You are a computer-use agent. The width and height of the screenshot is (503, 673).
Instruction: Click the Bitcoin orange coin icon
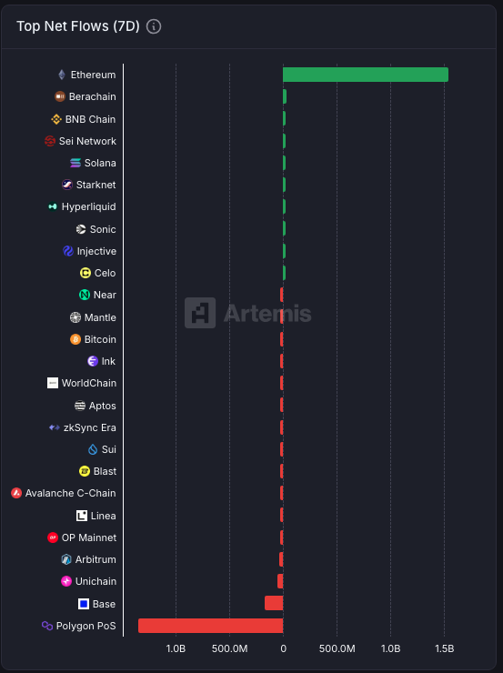(75, 339)
